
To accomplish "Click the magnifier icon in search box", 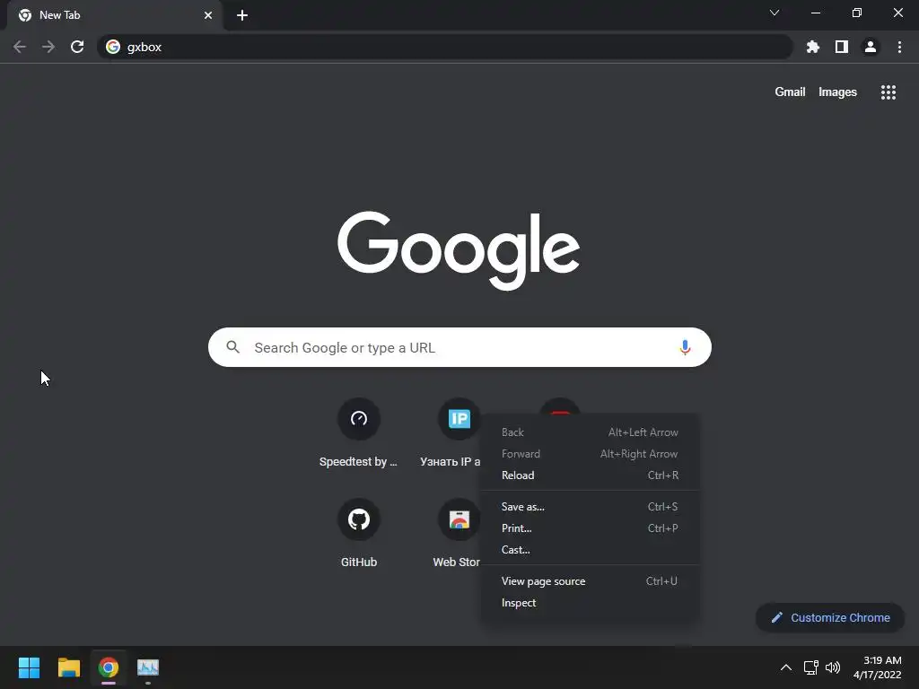I will 232,347.
